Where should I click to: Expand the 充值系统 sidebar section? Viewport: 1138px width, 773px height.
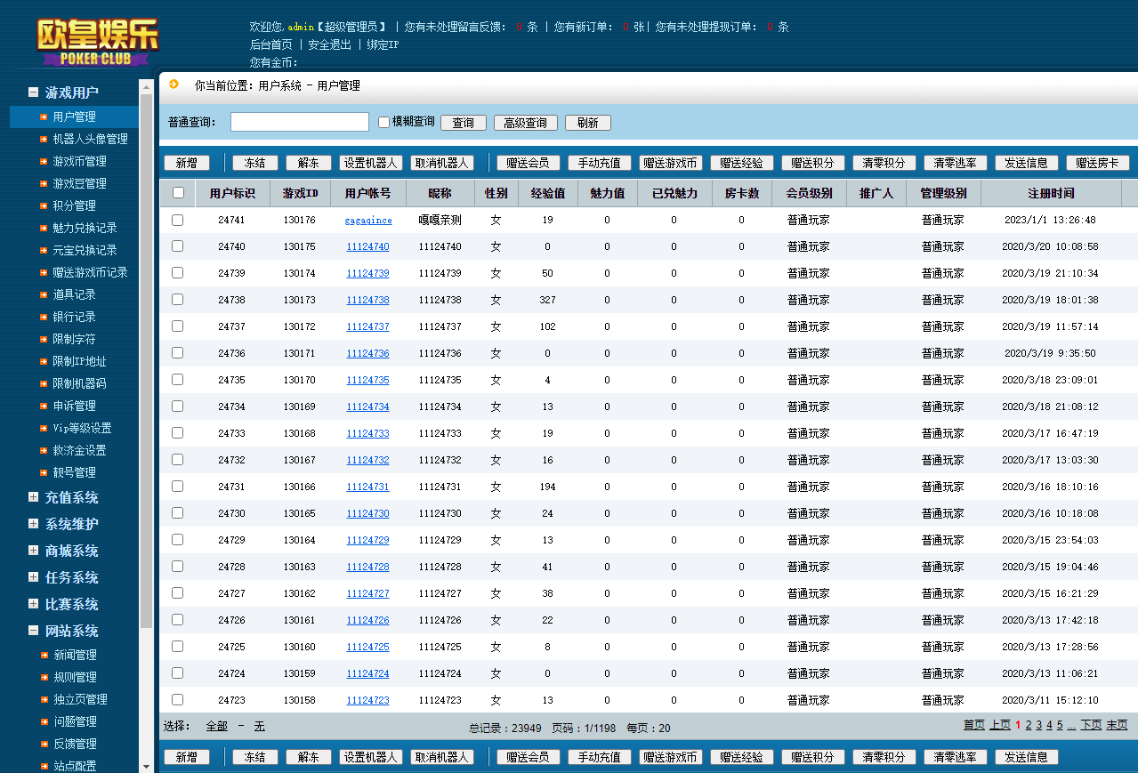pos(33,497)
